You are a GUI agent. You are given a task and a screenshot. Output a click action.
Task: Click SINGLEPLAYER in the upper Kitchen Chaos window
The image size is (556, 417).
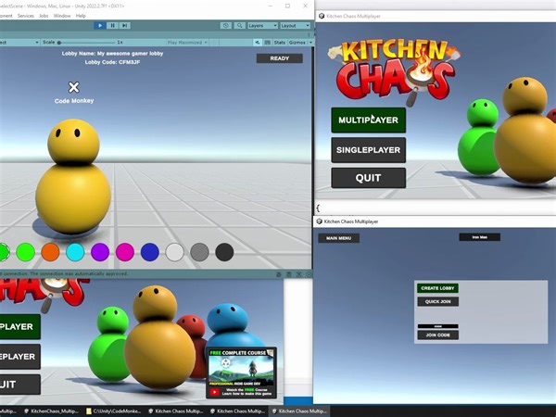click(x=369, y=150)
